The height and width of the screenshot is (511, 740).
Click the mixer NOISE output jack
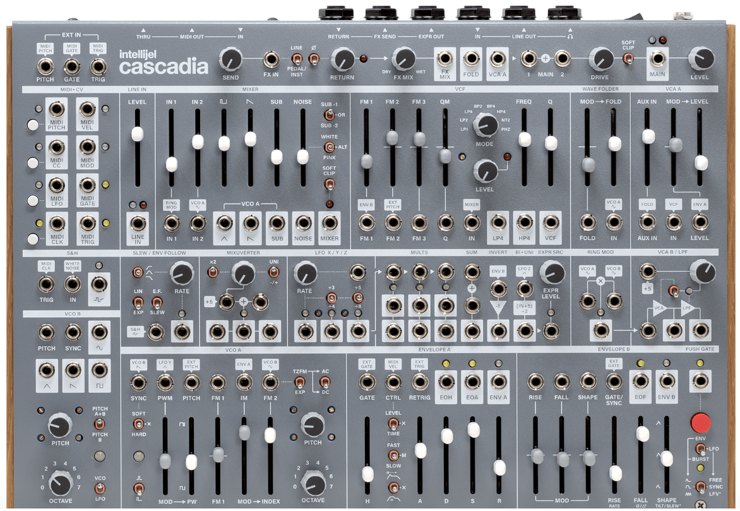tap(303, 223)
